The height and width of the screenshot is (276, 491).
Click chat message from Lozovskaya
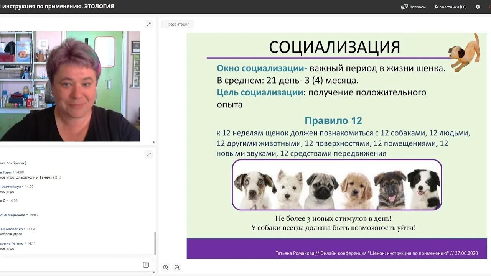[x=17, y=189]
